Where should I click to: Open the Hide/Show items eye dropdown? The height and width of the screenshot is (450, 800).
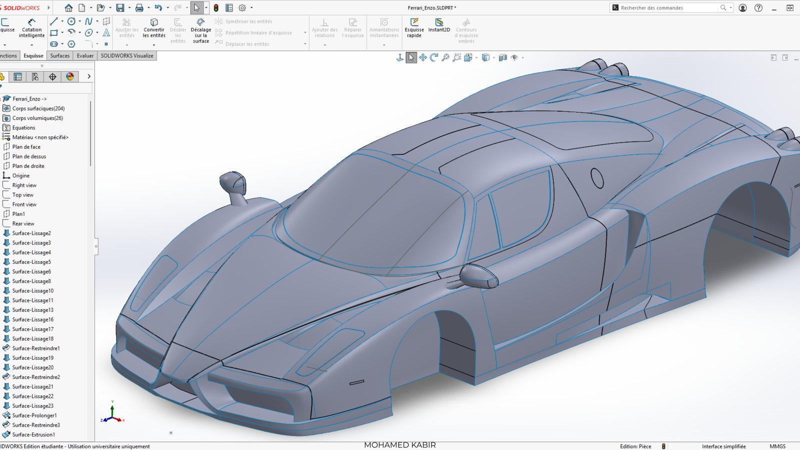(x=515, y=57)
